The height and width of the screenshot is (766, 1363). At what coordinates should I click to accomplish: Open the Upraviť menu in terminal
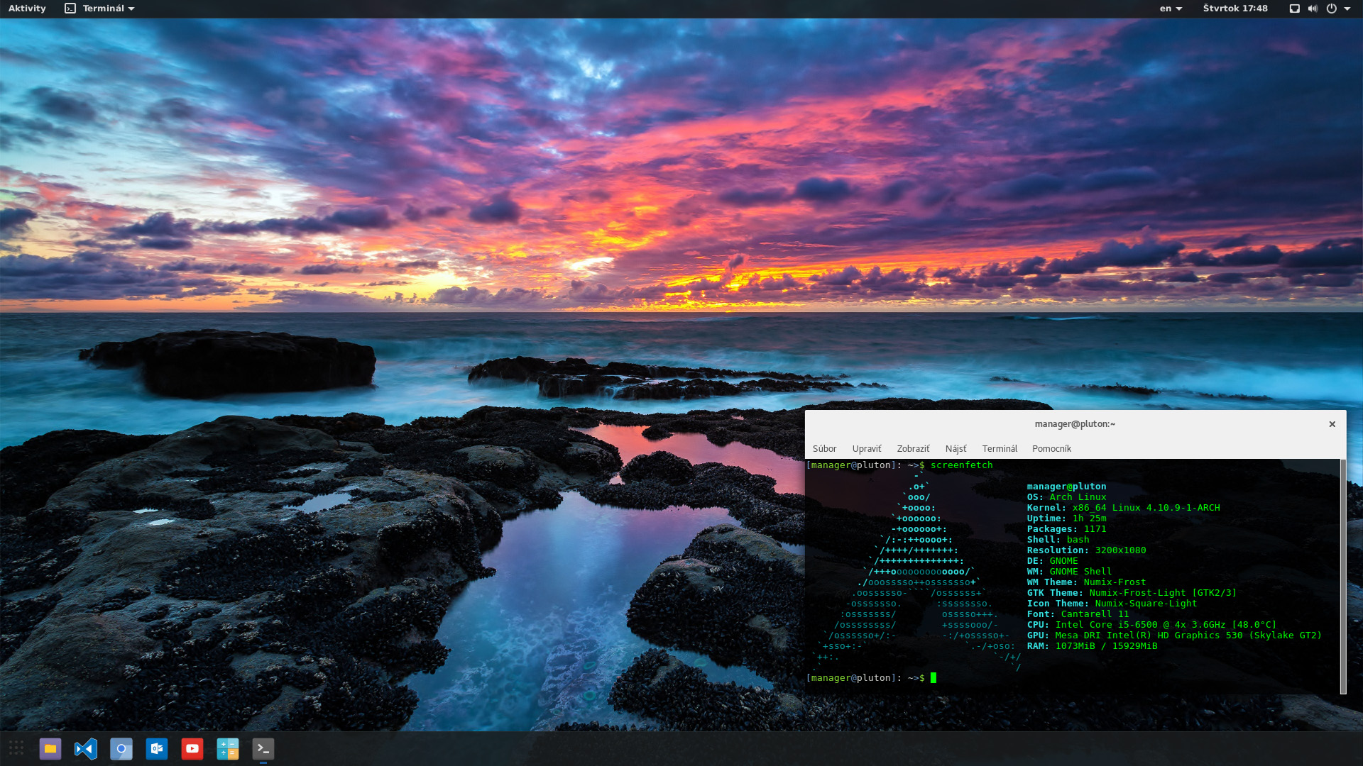pyautogui.click(x=867, y=448)
